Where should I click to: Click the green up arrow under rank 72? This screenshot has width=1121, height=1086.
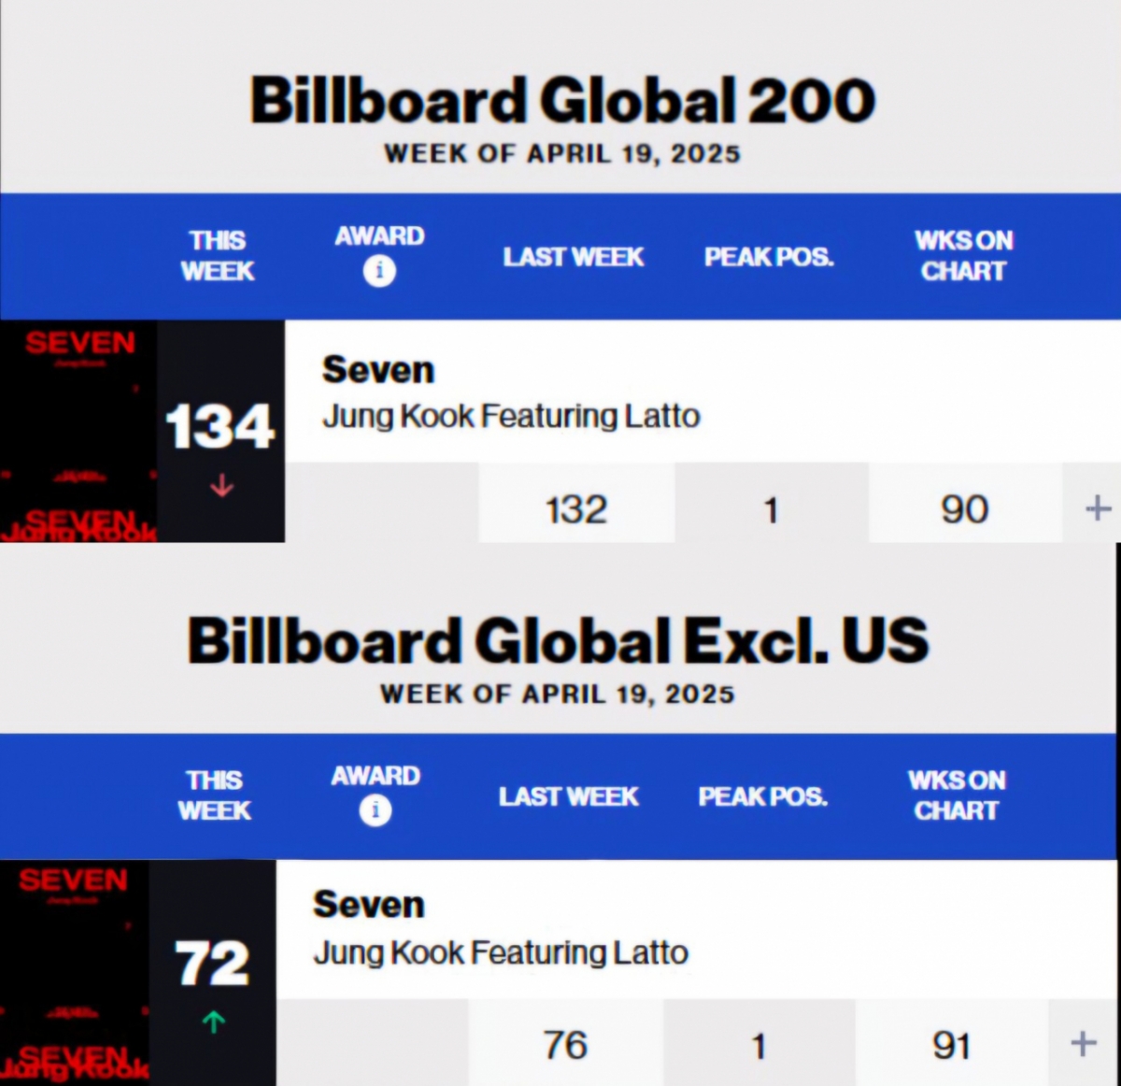click(214, 1022)
